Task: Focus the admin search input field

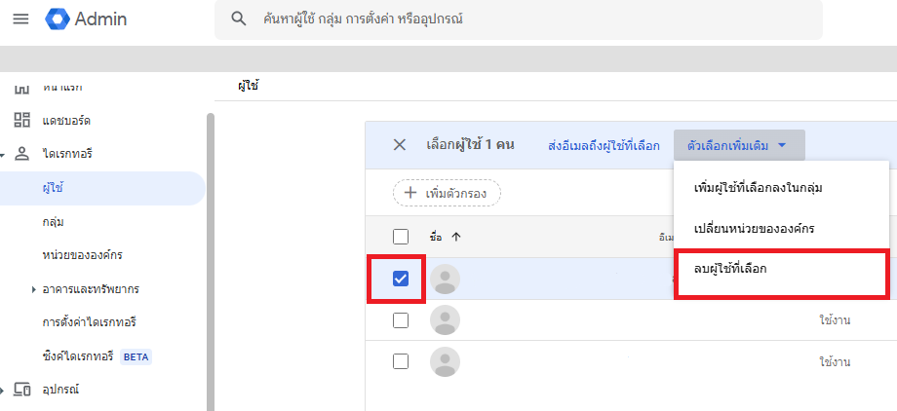Action: pos(526,19)
